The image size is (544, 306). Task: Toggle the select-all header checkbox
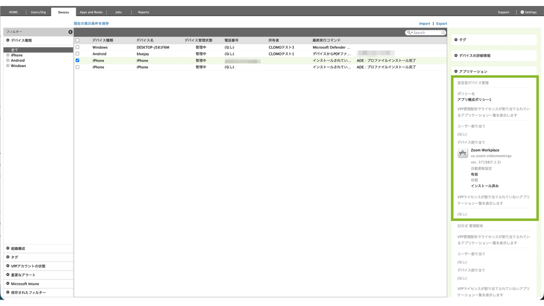point(78,40)
